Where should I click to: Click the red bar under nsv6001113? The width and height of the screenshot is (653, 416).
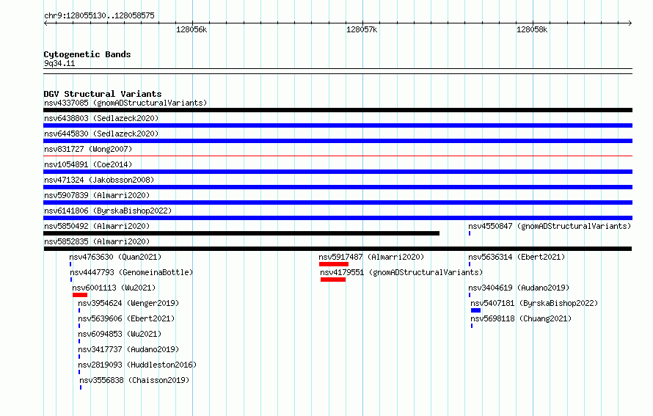pyautogui.click(x=80, y=295)
